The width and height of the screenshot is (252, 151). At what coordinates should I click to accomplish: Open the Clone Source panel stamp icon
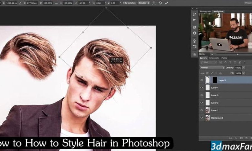[194, 54]
